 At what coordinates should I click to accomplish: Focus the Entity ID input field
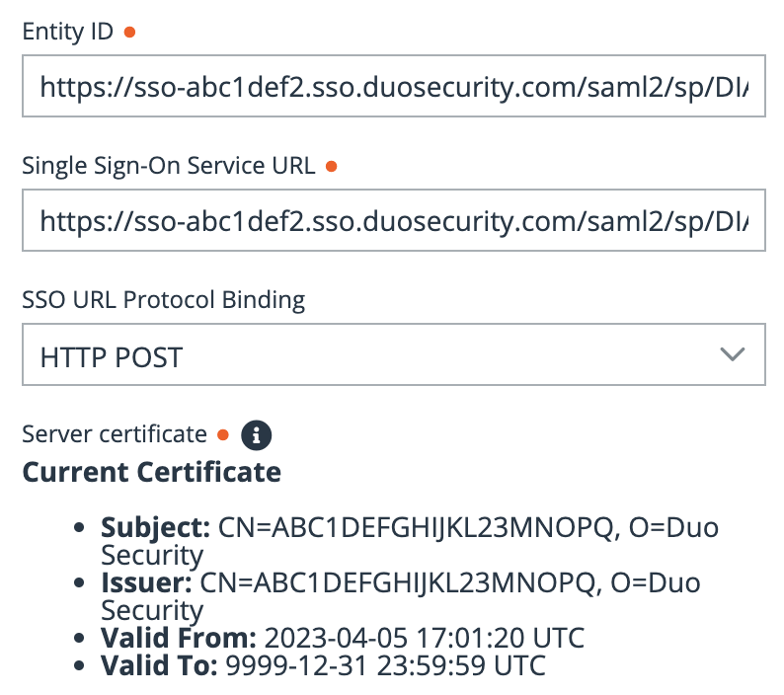(393, 88)
